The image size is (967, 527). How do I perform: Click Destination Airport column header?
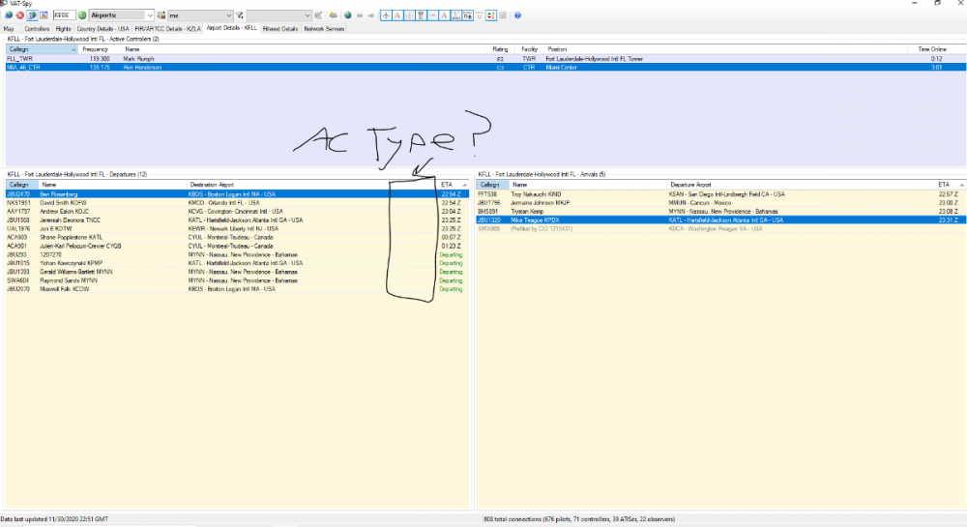(x=213, y=184)
